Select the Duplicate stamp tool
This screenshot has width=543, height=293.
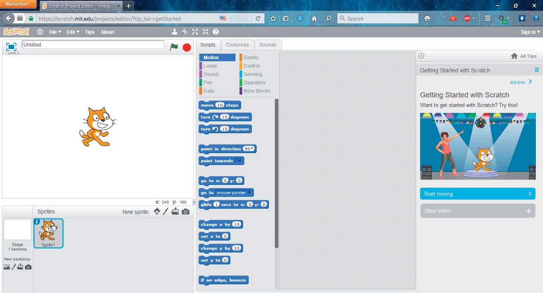[175, 32]
